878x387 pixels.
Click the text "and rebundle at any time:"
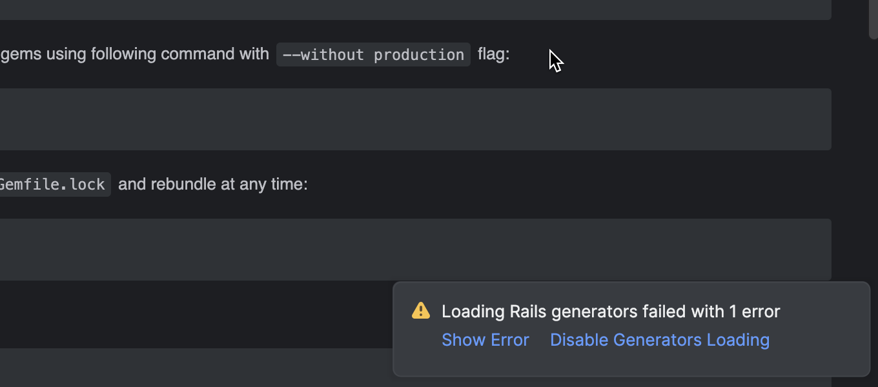(213, 184)
